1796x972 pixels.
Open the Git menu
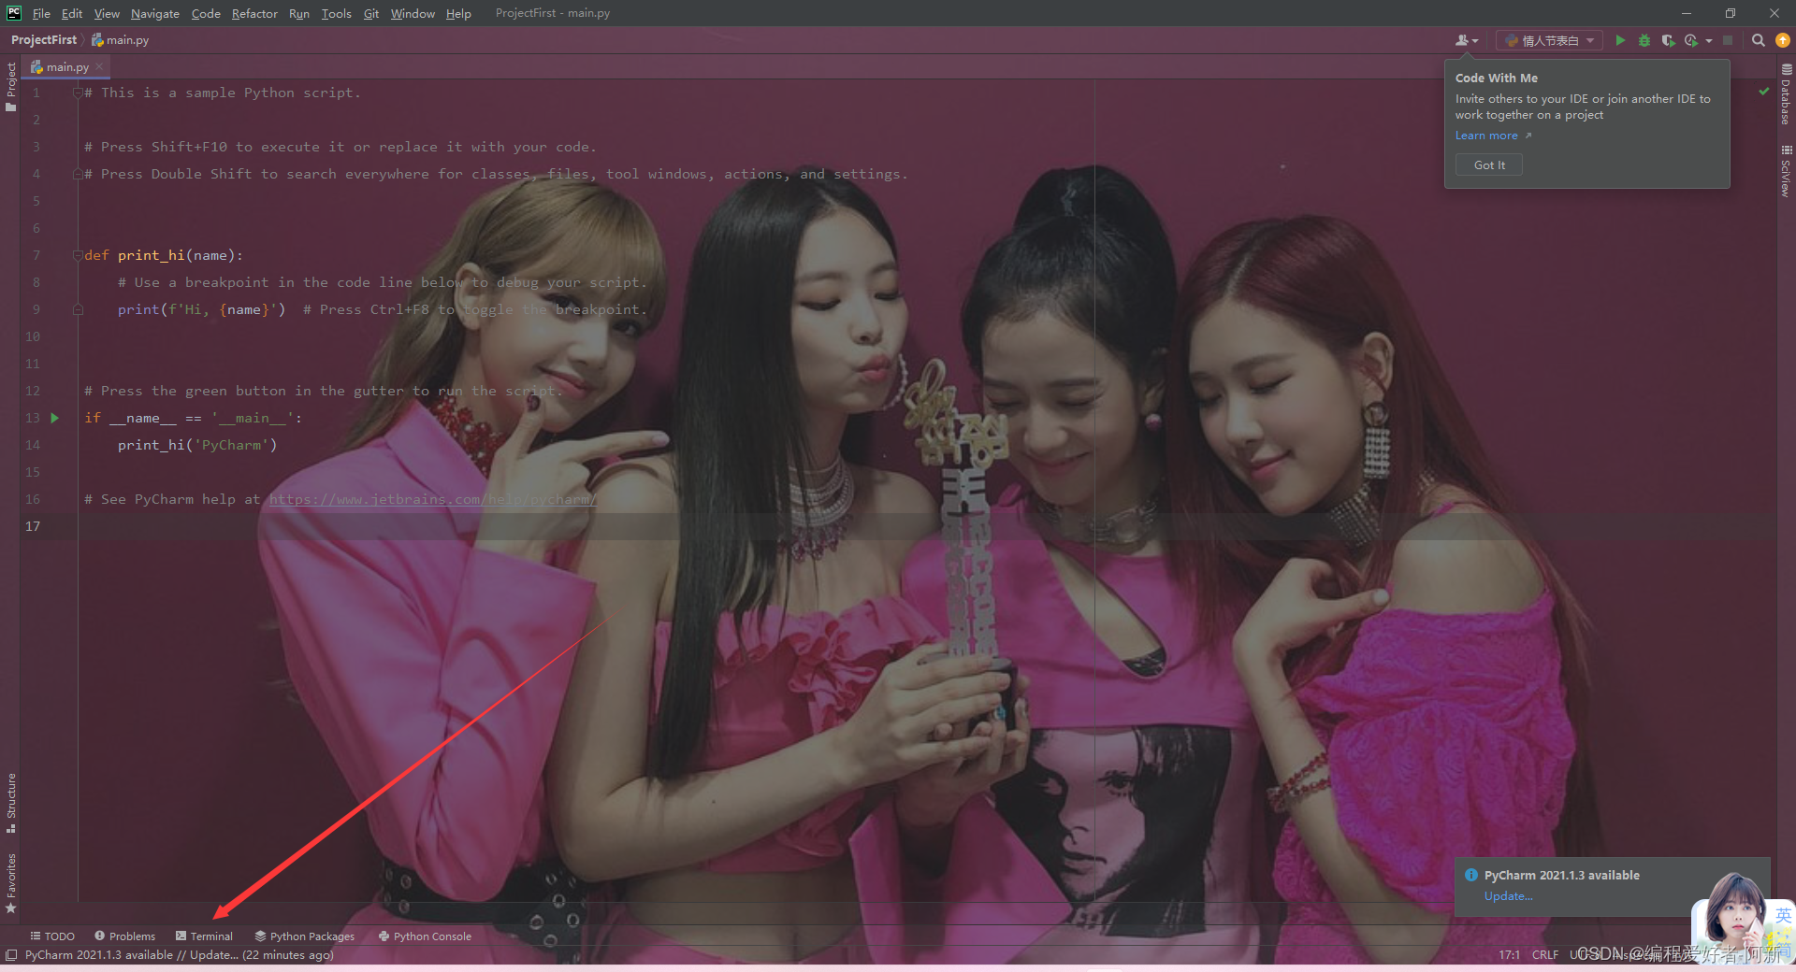tap(371, 13)
